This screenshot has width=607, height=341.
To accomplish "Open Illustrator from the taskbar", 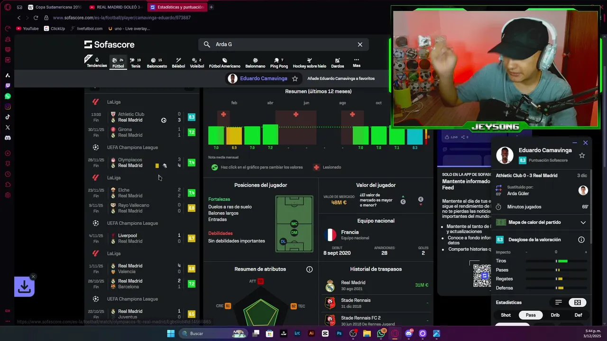I will pos(312,333).
